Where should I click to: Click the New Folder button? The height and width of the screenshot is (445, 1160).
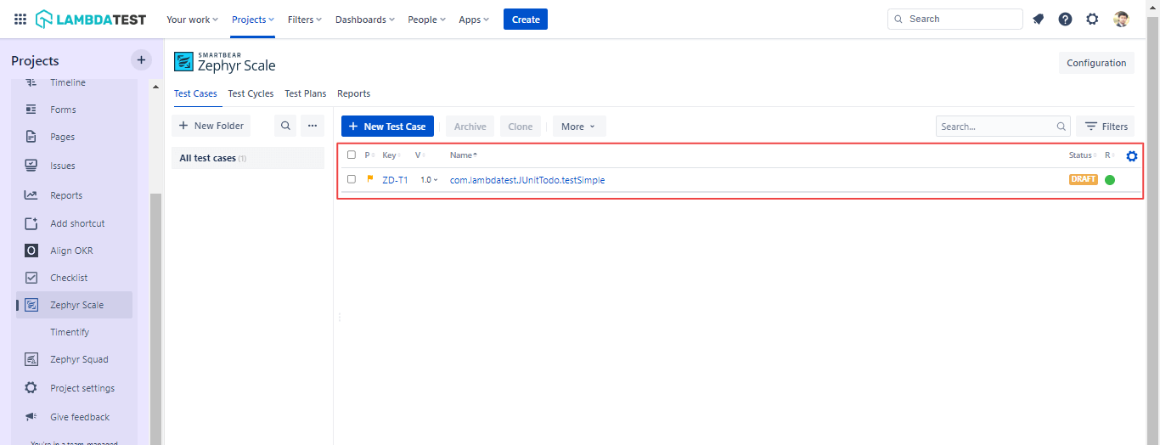211,126
